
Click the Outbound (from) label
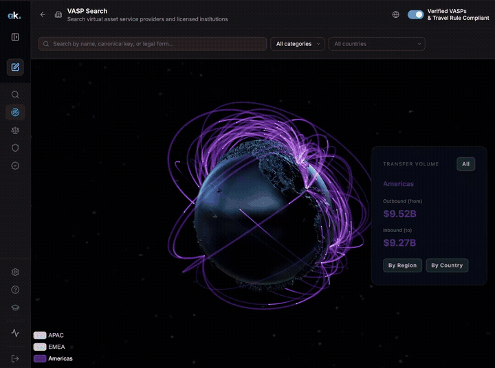coord(402,201)
